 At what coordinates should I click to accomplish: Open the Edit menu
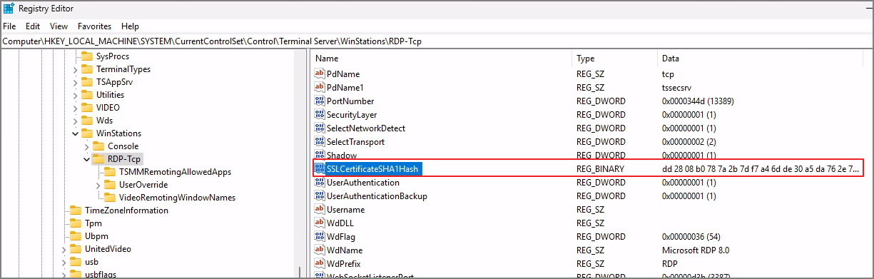(33, 26)
